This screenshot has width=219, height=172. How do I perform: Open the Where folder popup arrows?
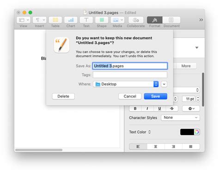pyautogui.click(x=156, y=84)
